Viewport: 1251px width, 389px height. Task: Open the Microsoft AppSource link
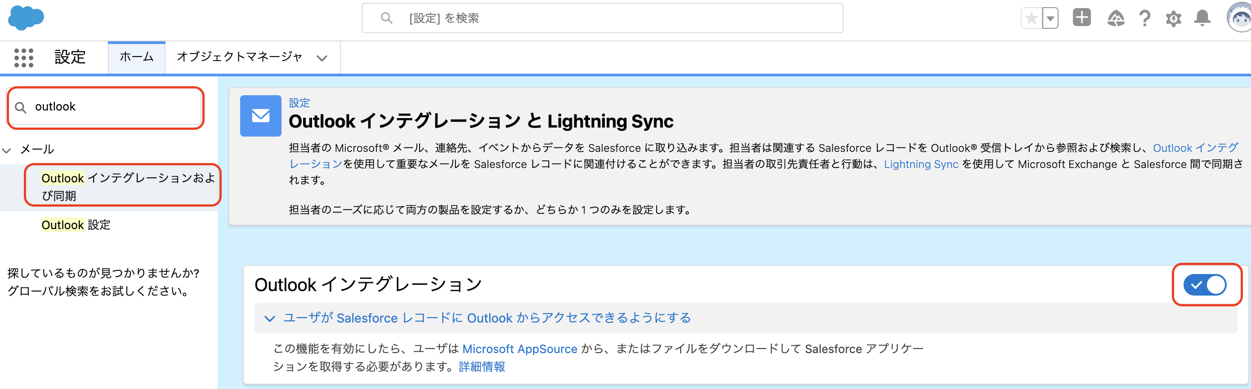520,349
